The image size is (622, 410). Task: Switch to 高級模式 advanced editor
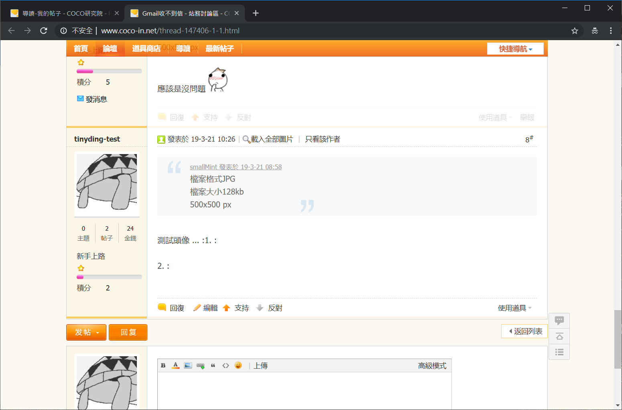click(x=432, y=365)
